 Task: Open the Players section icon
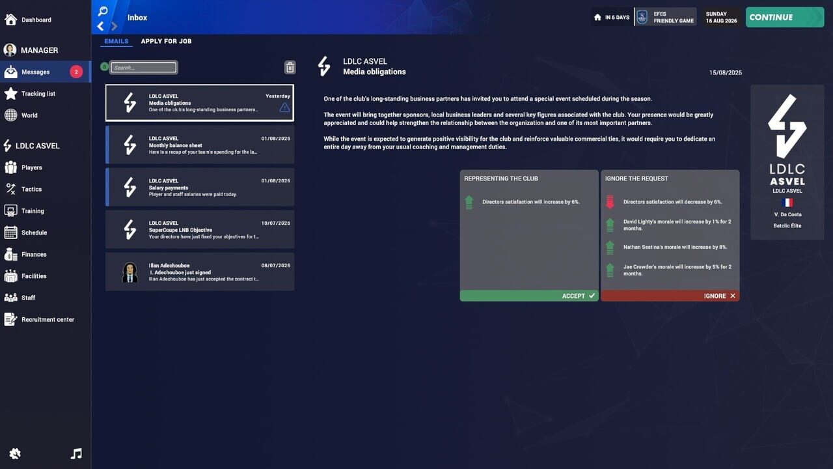click(x=10, y=167)
